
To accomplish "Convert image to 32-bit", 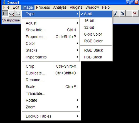I will coord(96,28).
